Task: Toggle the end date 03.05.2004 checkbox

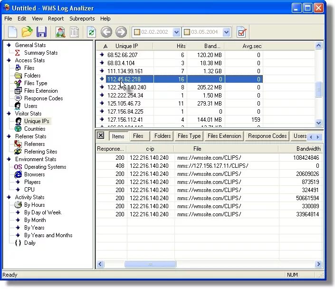Action: [187, 32]
